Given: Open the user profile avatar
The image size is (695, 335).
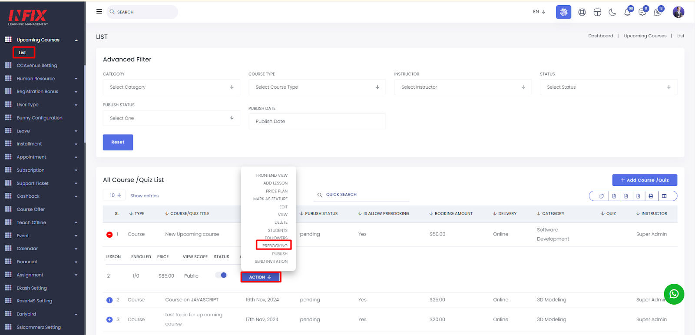Looking at the screenshot, I should (x=678, y=12).
